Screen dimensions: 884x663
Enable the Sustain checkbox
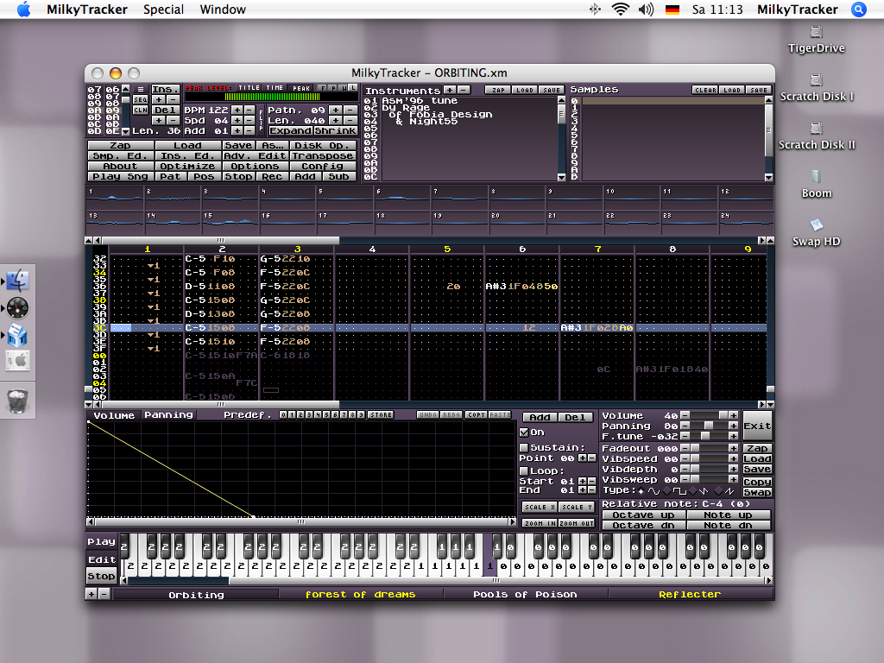pyautogui.click(x=524, y=448)
